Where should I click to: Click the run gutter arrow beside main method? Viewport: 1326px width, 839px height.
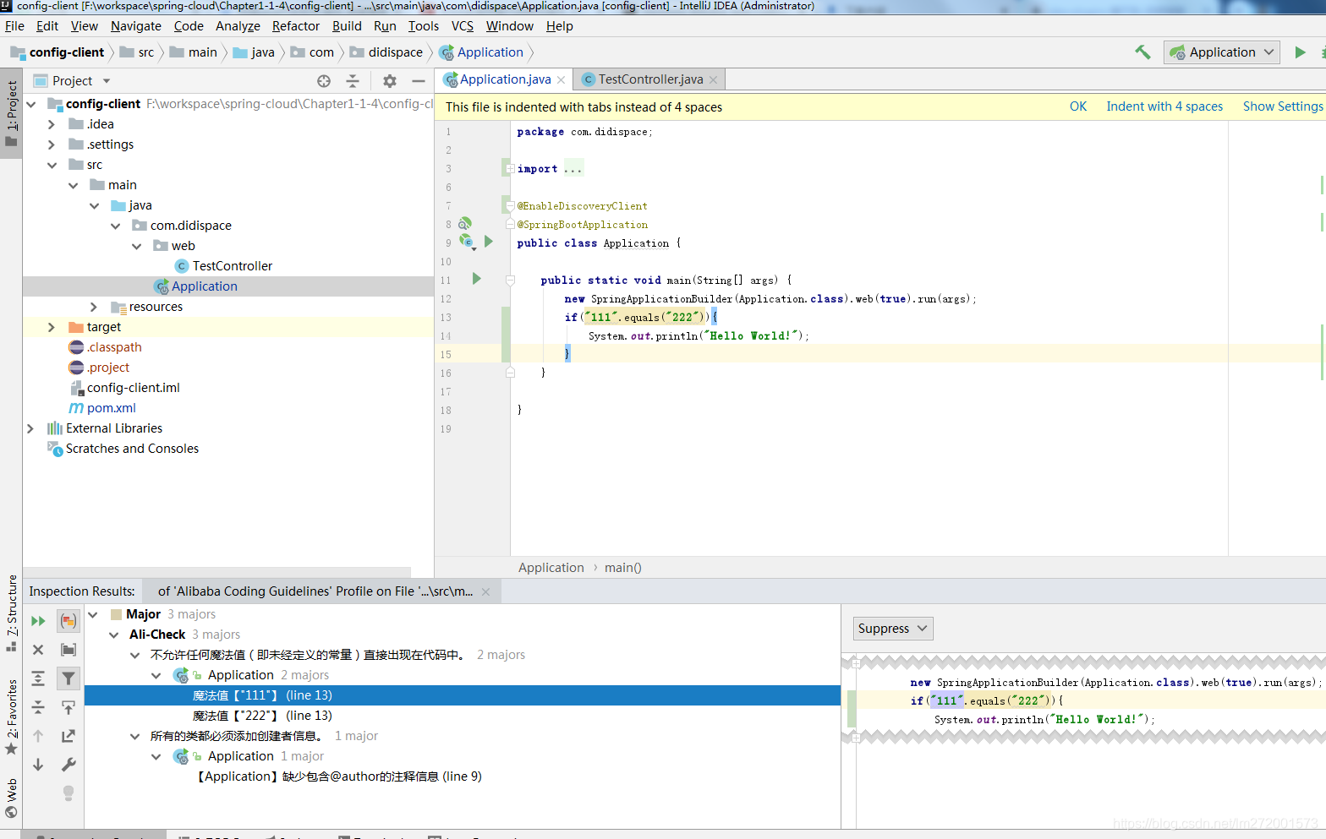tap(476, 279)
